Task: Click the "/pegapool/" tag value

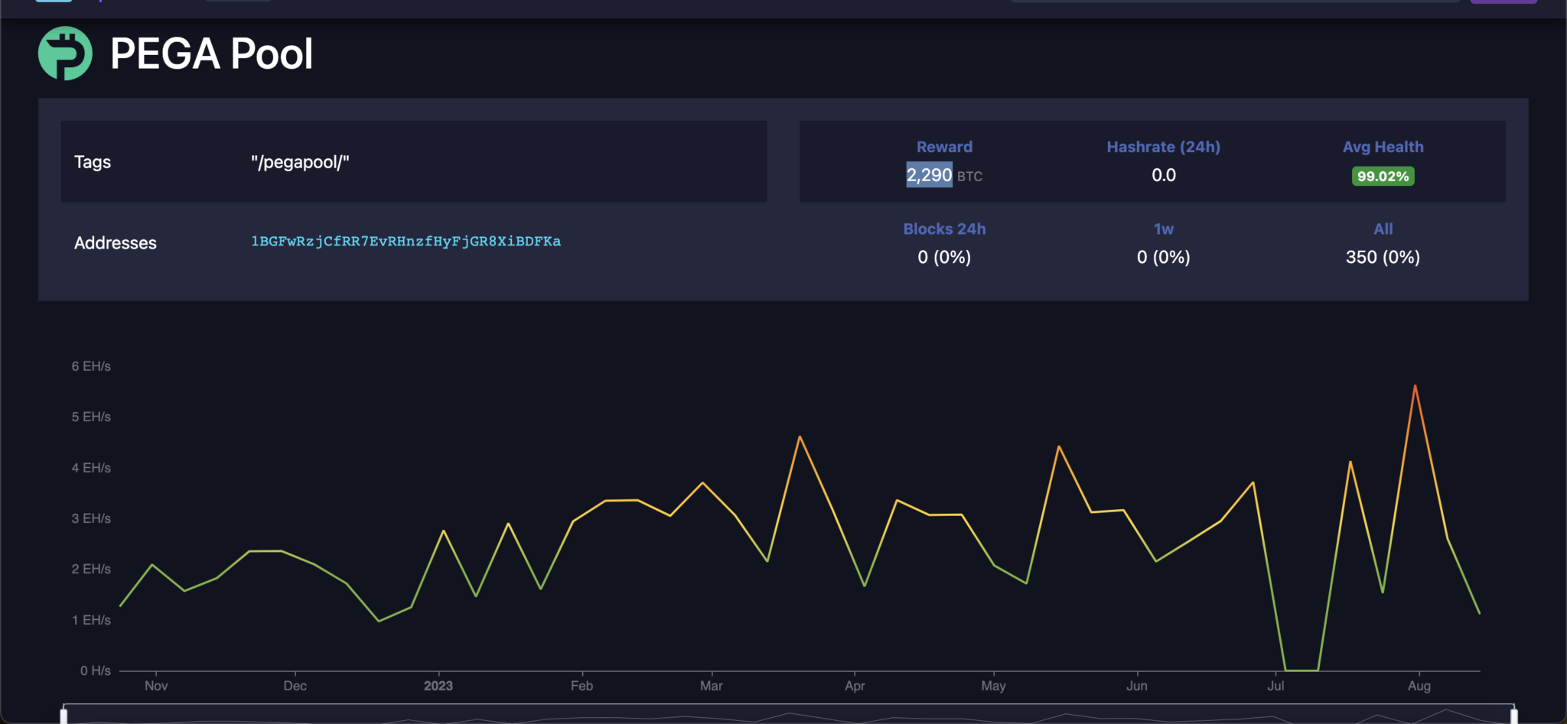Action: click(301, 162)
